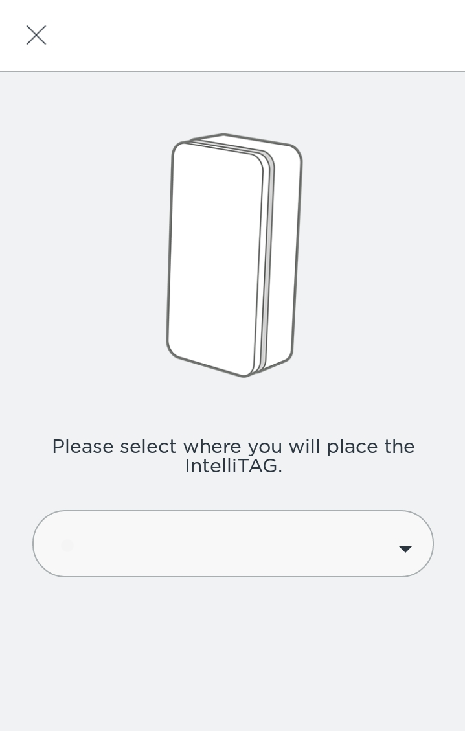Click the loading dot inside the dropdown

coord(67,546)
